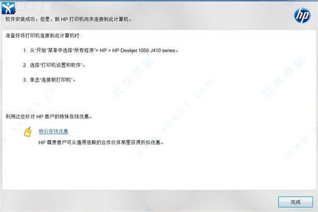318x212 pixels.
Task: Click the center 软件学堂 diagonal watermark
Action: pos(133,77)
